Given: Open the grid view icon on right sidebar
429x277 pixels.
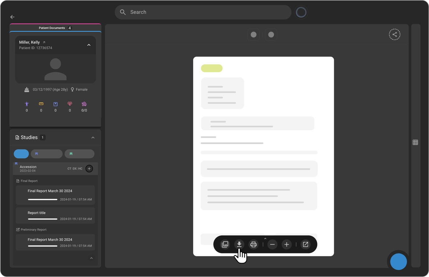Looking at the screenshot, I should coord(415,142).
